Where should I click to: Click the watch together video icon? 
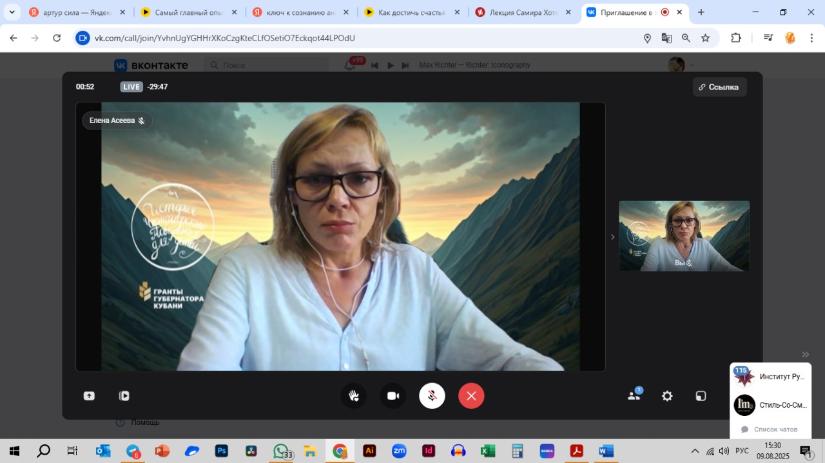tap(124, 396)
